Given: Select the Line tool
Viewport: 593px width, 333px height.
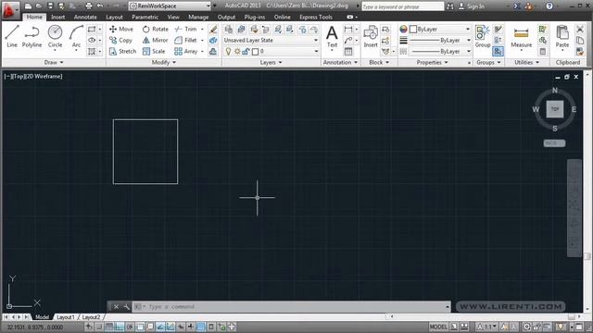Looking at the screenshot, I should 12,36.
